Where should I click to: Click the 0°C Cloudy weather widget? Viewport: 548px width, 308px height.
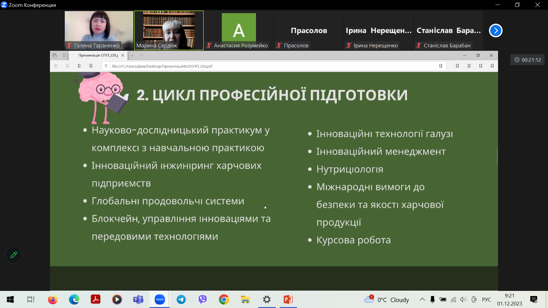(387, 300)
